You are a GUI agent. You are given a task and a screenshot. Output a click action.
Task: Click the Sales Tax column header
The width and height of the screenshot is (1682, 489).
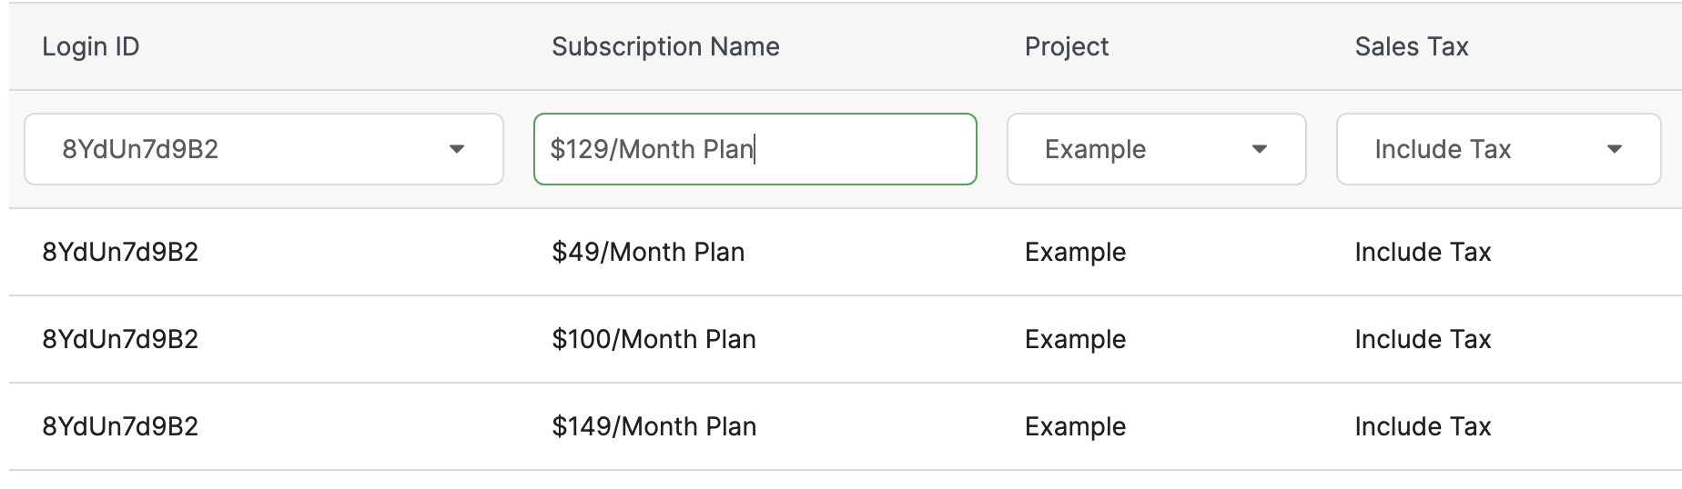pyautogui.click(x=1412, y=46)
